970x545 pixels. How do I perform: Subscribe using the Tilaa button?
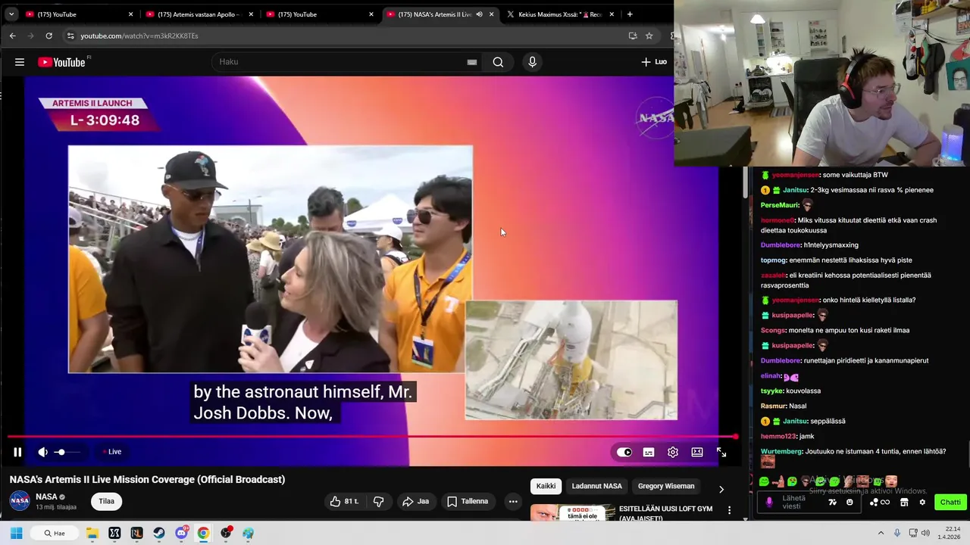[x=106, y=501]
